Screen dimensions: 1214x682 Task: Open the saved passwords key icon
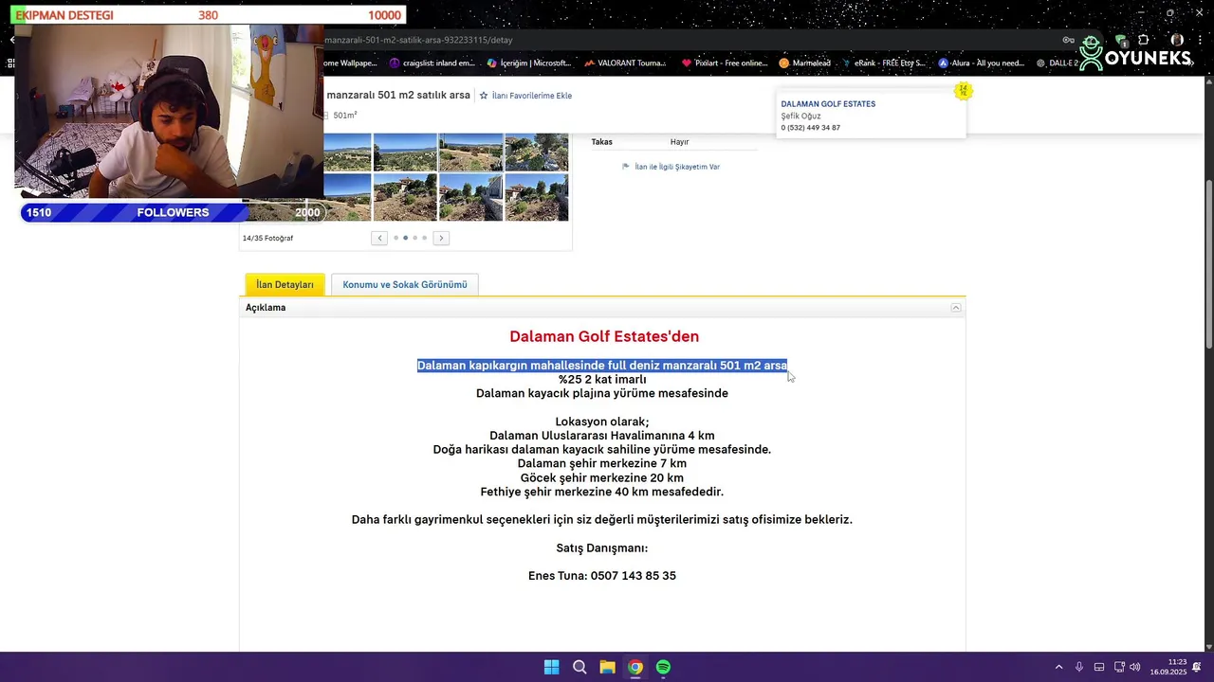tap(1069, 40)
